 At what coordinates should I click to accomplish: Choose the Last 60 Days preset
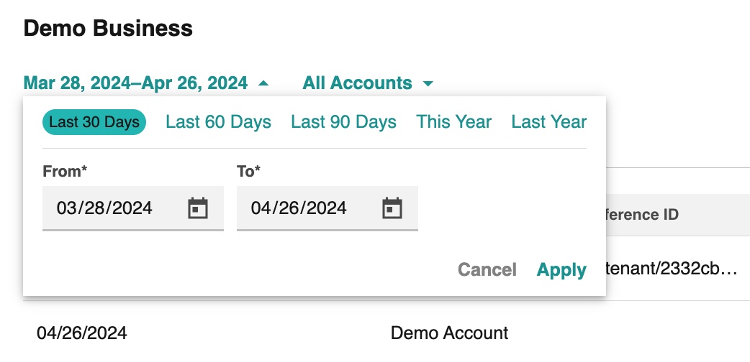coord(218,122)
